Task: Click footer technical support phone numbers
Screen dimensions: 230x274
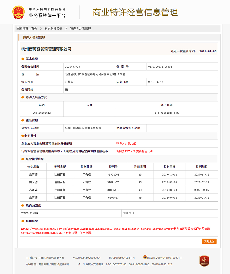Action: (139, 264)
